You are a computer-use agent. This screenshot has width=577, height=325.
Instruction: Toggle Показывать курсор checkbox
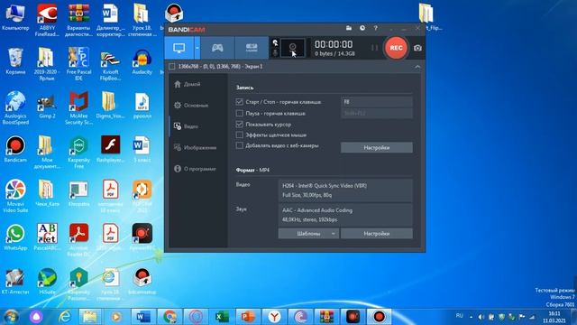click(239, 125)
